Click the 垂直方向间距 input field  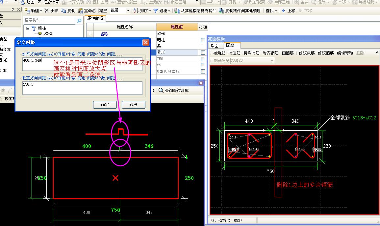82,88
